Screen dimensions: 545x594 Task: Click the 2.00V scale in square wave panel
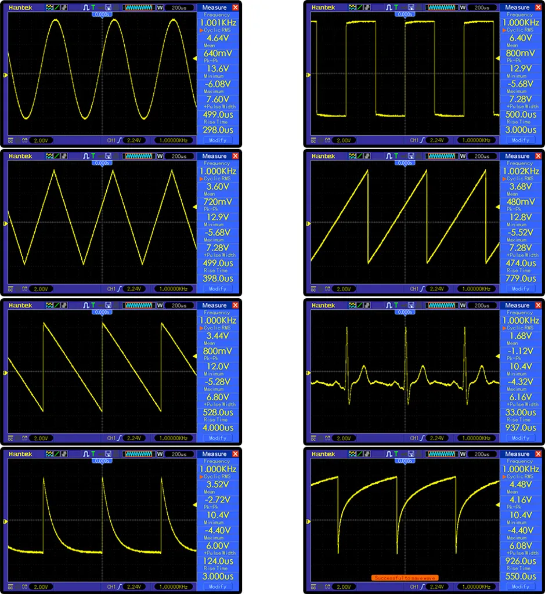tap(344, 140)
